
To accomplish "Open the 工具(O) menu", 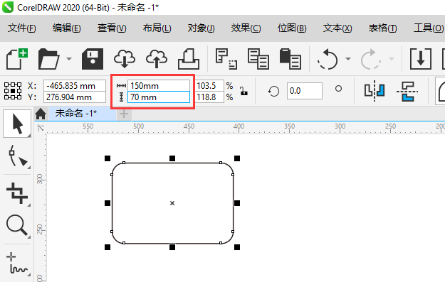I will click(x=429, y=28).
